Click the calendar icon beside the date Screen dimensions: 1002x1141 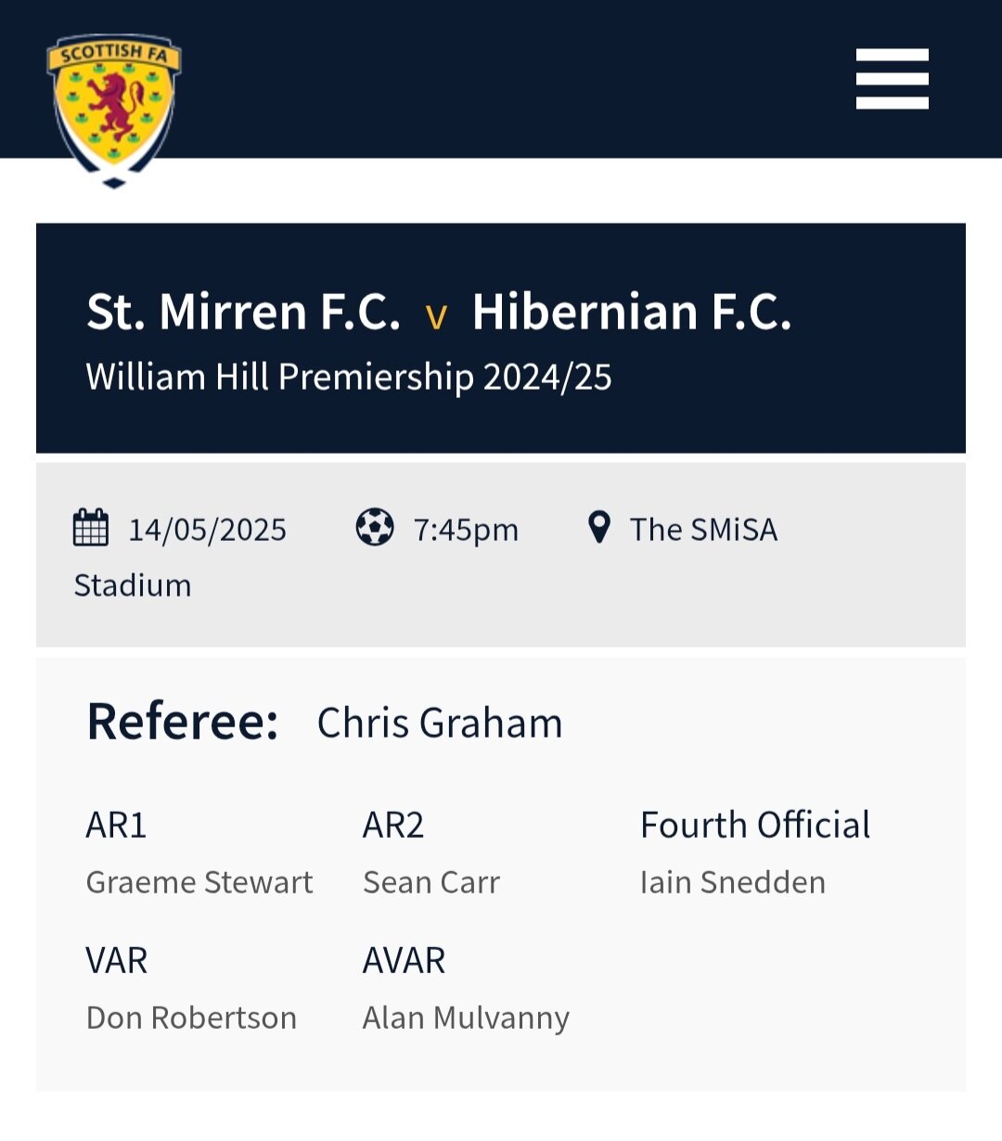coord(91,528)
